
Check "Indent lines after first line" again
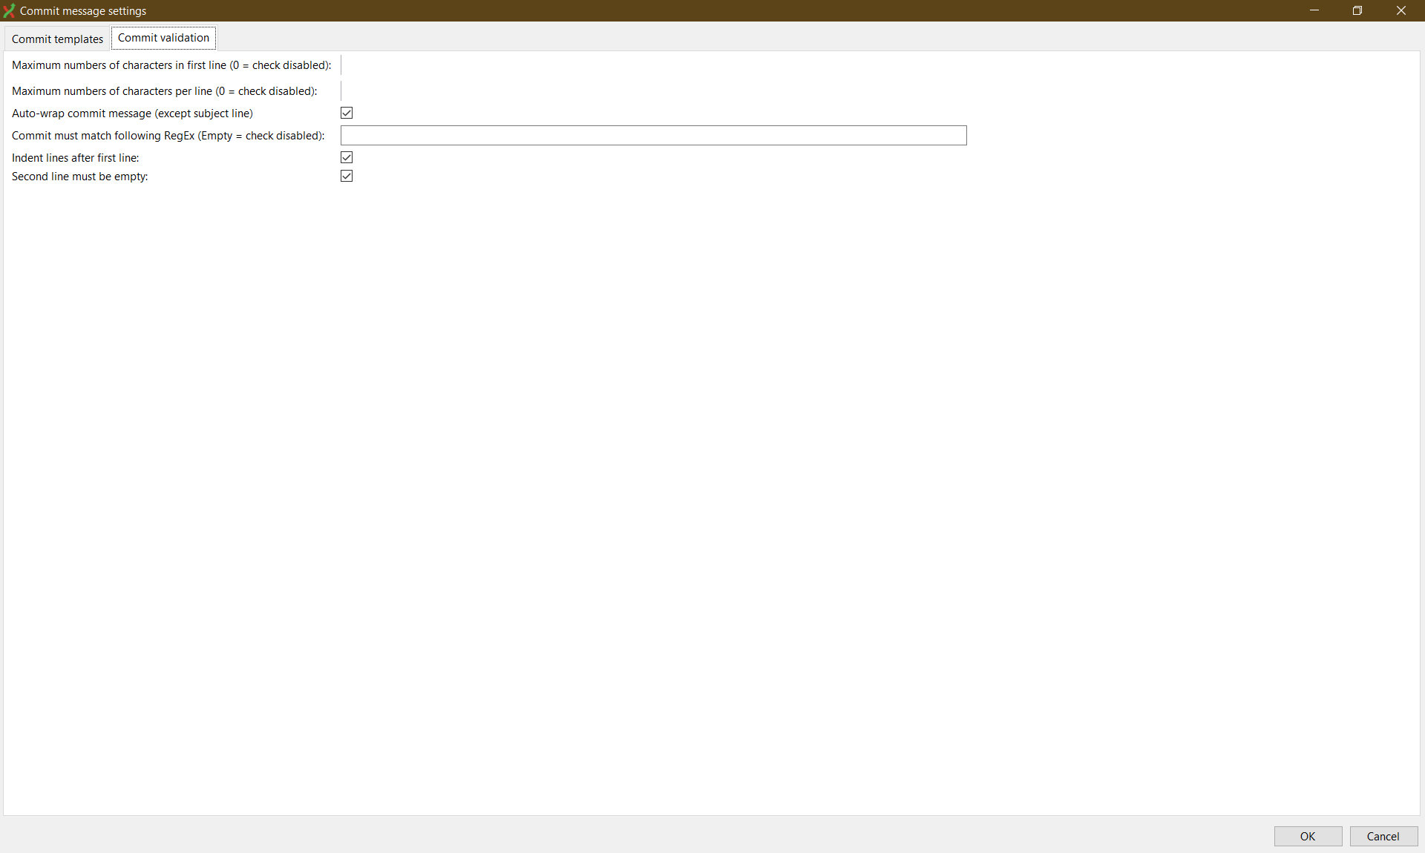click(347, 157)
